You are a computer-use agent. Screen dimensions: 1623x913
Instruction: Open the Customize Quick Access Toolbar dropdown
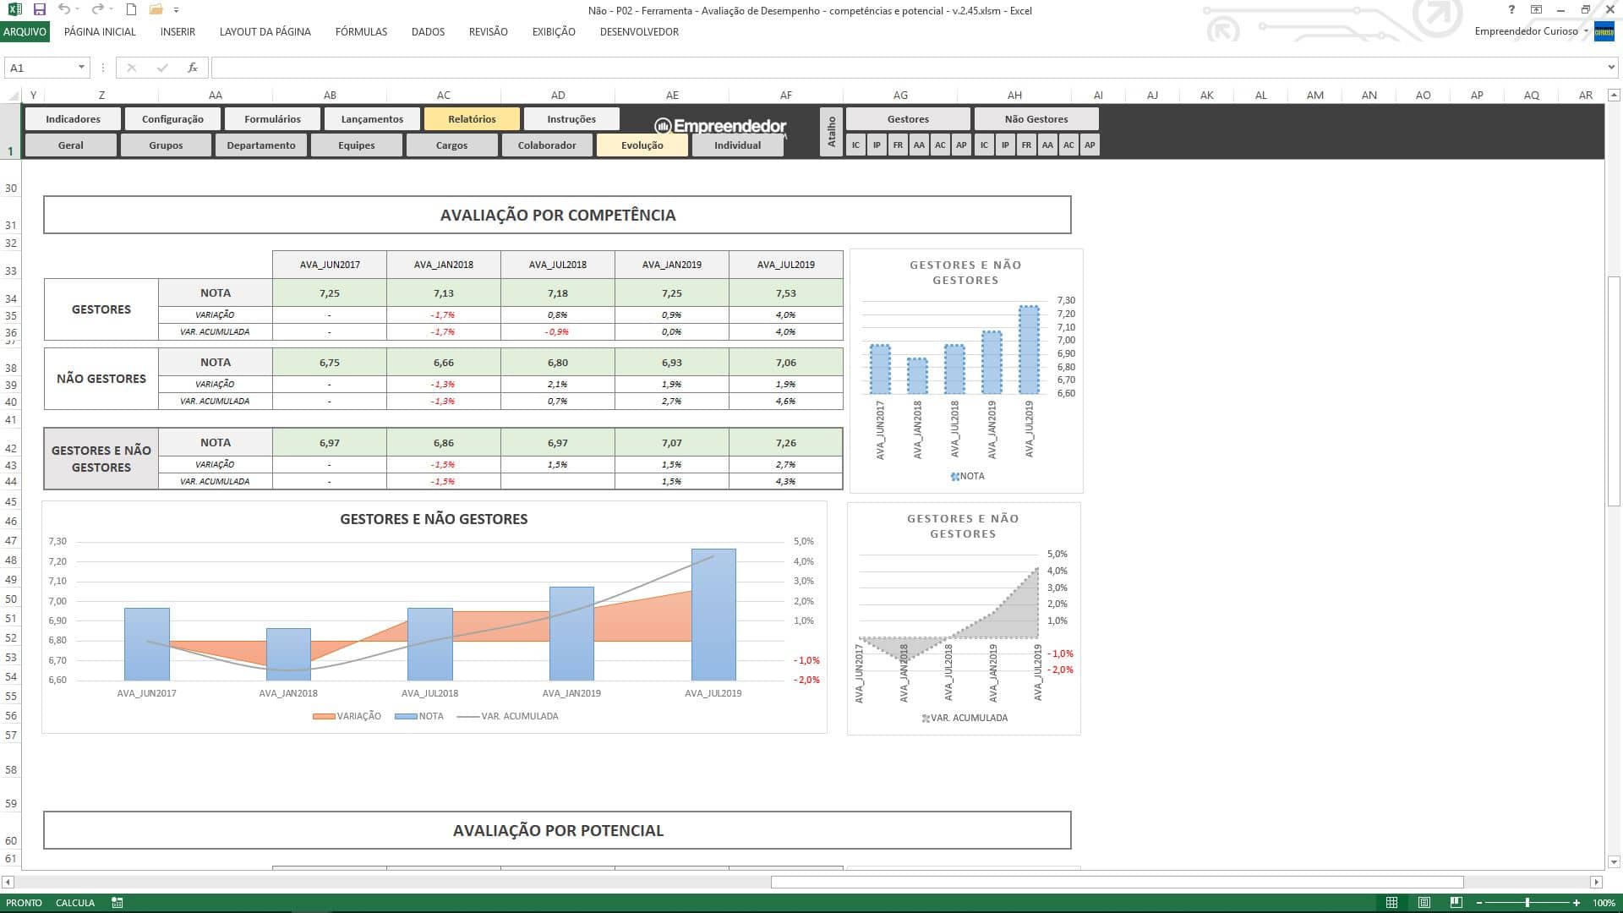coord(176,10)
